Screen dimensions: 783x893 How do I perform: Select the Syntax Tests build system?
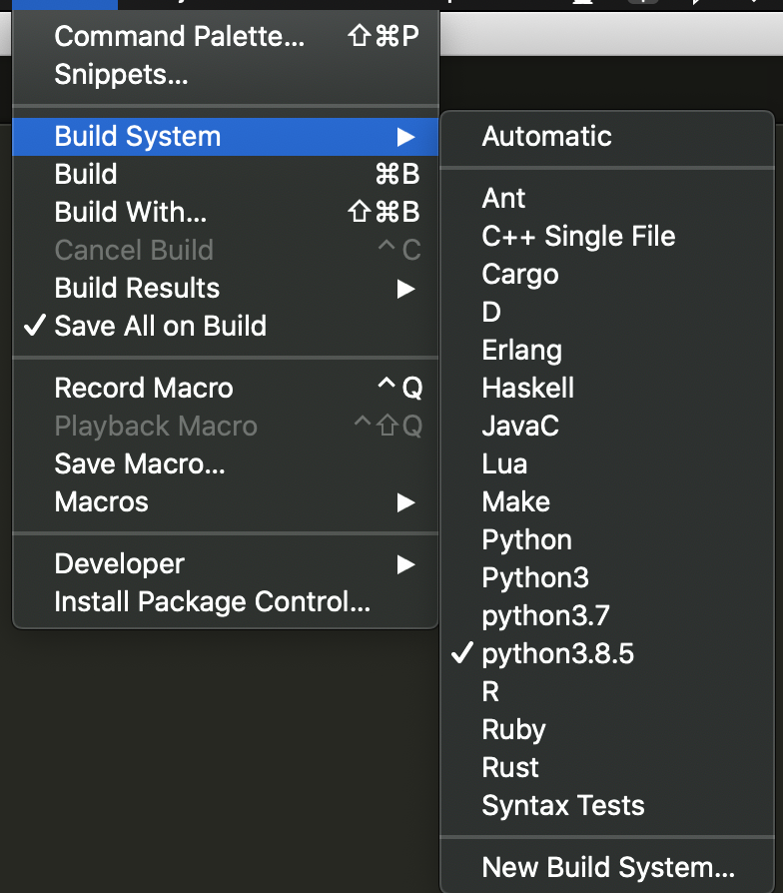pyautogui.click(x=562, y=805)
